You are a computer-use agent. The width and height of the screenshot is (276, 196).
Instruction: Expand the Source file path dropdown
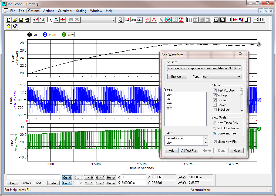pyautogui.click(x=238, y=68)
